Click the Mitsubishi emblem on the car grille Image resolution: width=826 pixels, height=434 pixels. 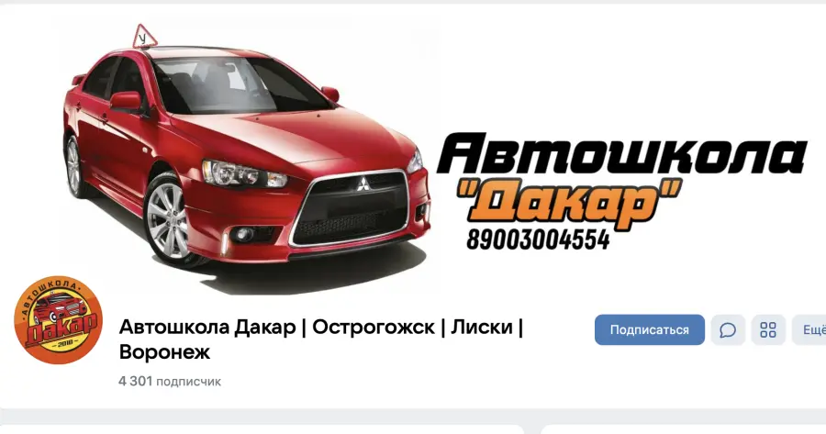point(363,184)
